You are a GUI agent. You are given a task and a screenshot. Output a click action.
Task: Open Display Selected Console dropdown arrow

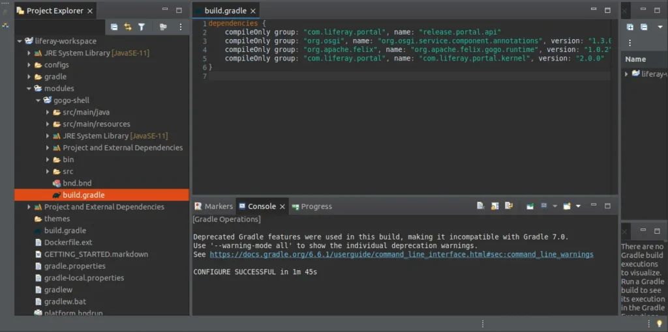point(554,206)
